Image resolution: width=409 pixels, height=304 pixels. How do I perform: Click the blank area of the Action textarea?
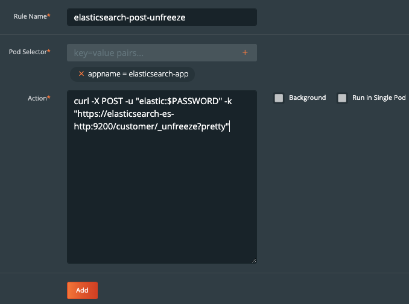coord(162,199)
